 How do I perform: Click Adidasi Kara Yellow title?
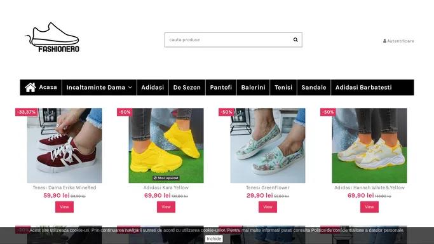(166, 187)
